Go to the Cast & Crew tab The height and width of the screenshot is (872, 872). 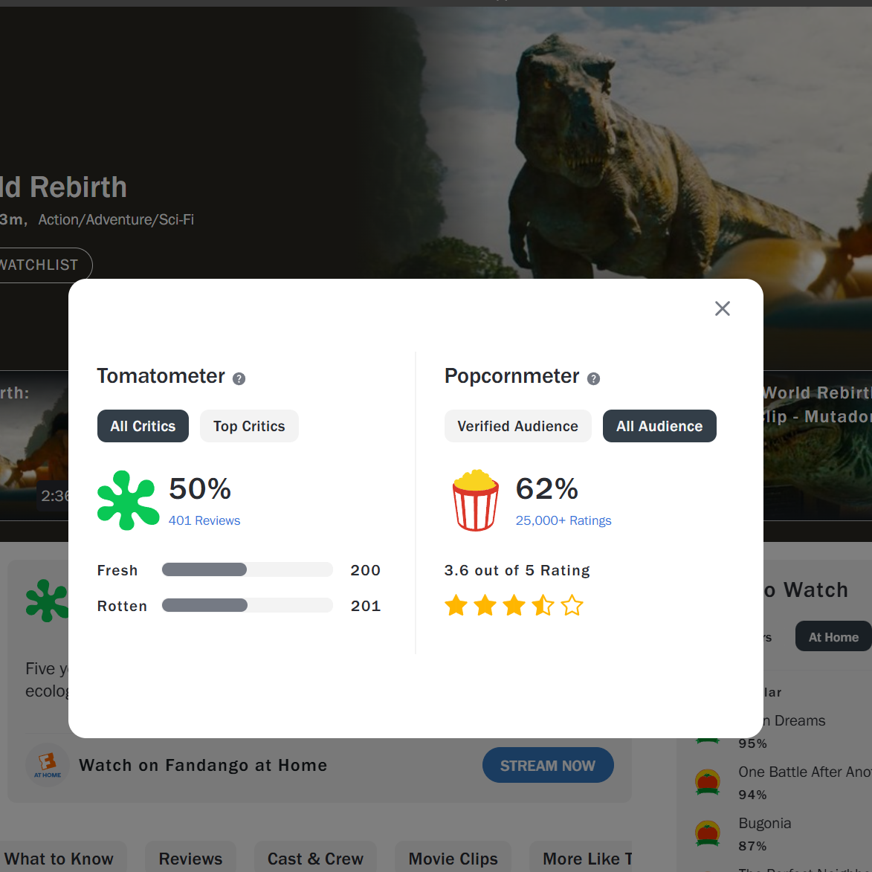(x=315, y=859)
